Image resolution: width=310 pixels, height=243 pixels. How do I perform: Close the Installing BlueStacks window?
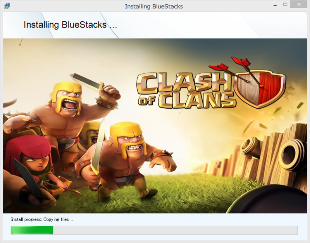[299, 4]
